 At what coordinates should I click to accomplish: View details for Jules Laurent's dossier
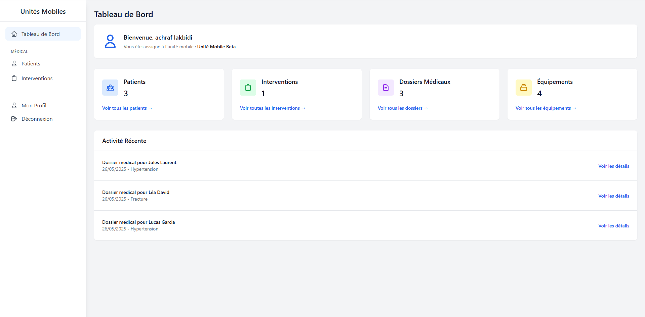pyautogui.click(x=614, y=166)
